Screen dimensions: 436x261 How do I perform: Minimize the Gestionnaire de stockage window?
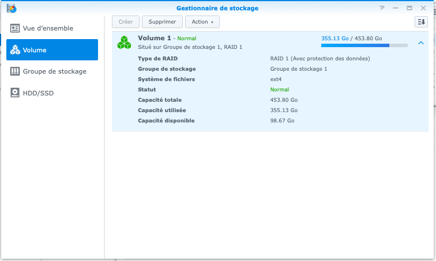396,9
